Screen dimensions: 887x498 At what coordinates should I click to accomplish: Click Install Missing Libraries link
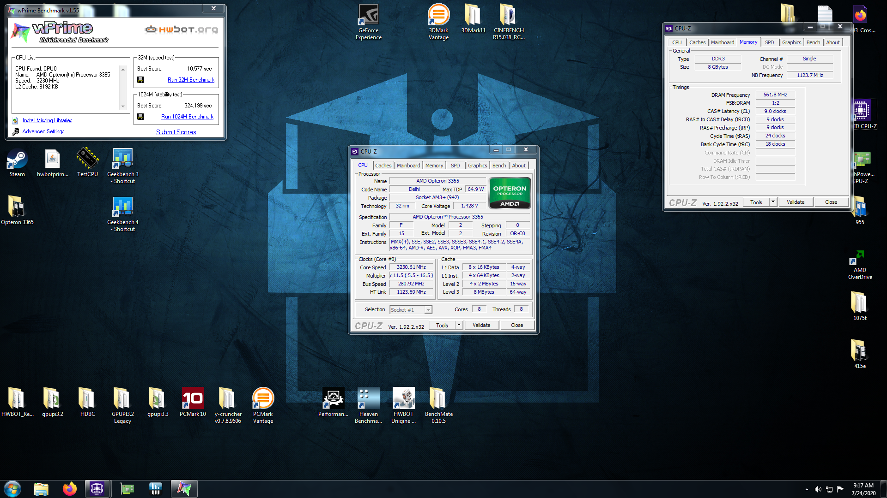47,120
